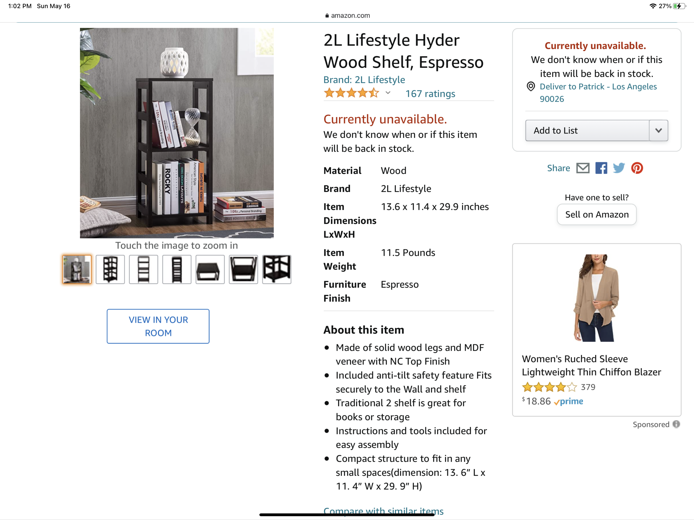The image size is (694, 520).
Task: Tap the delivery location pin icon
Action: 530,86
